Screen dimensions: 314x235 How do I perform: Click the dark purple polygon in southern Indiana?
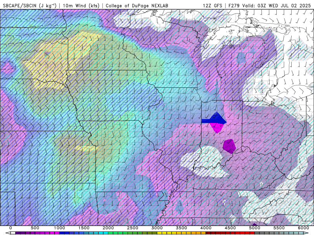[229, 146]
